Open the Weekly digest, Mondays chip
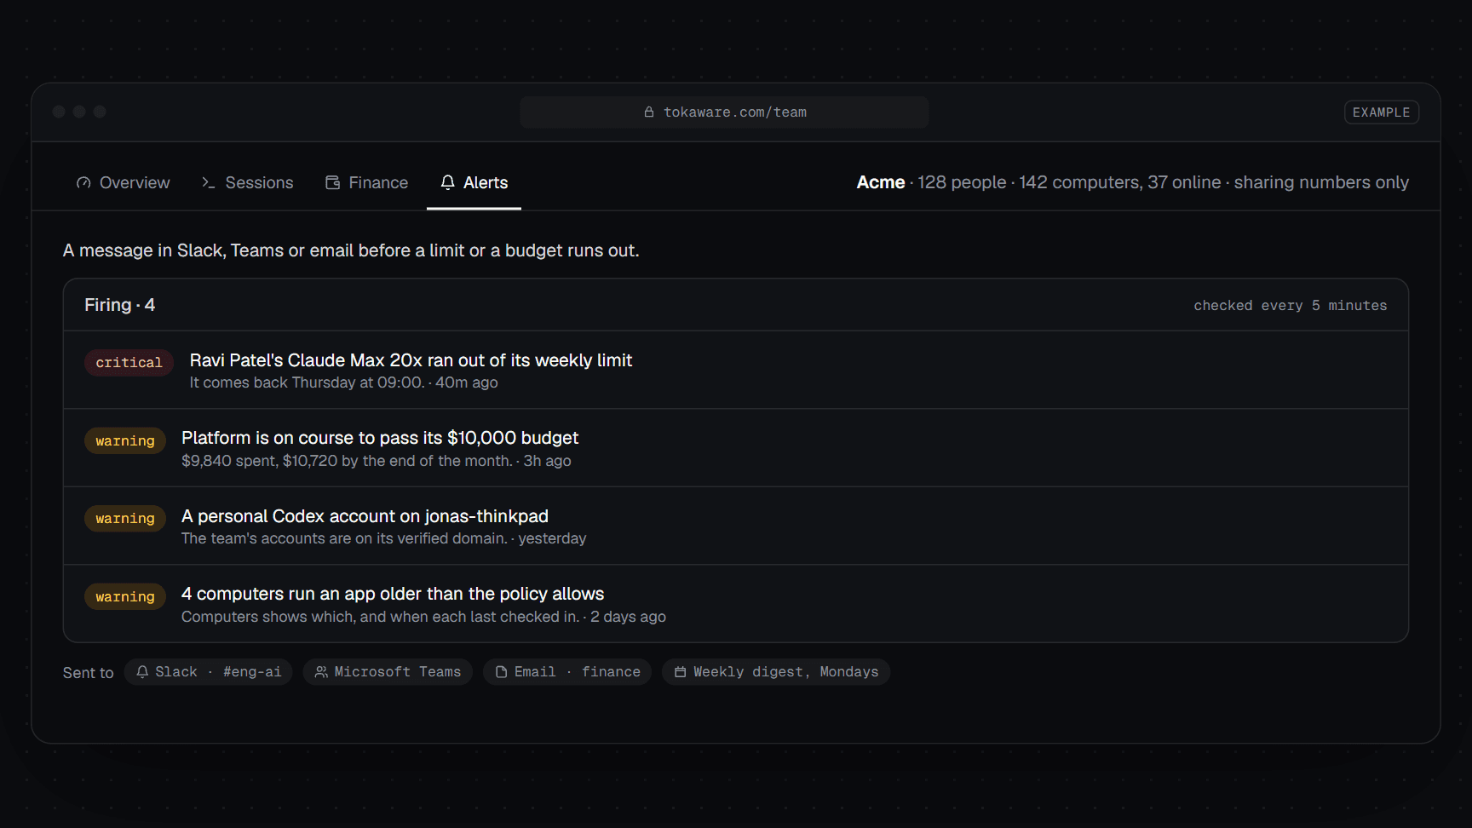The width and height of the screenshot is (1472, 828). coord(776,672)
